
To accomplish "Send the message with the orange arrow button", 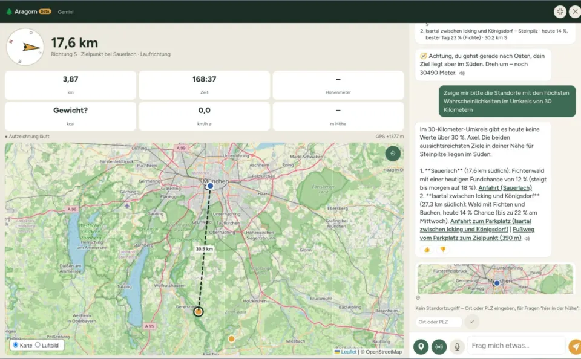I will tap(574, 346).
